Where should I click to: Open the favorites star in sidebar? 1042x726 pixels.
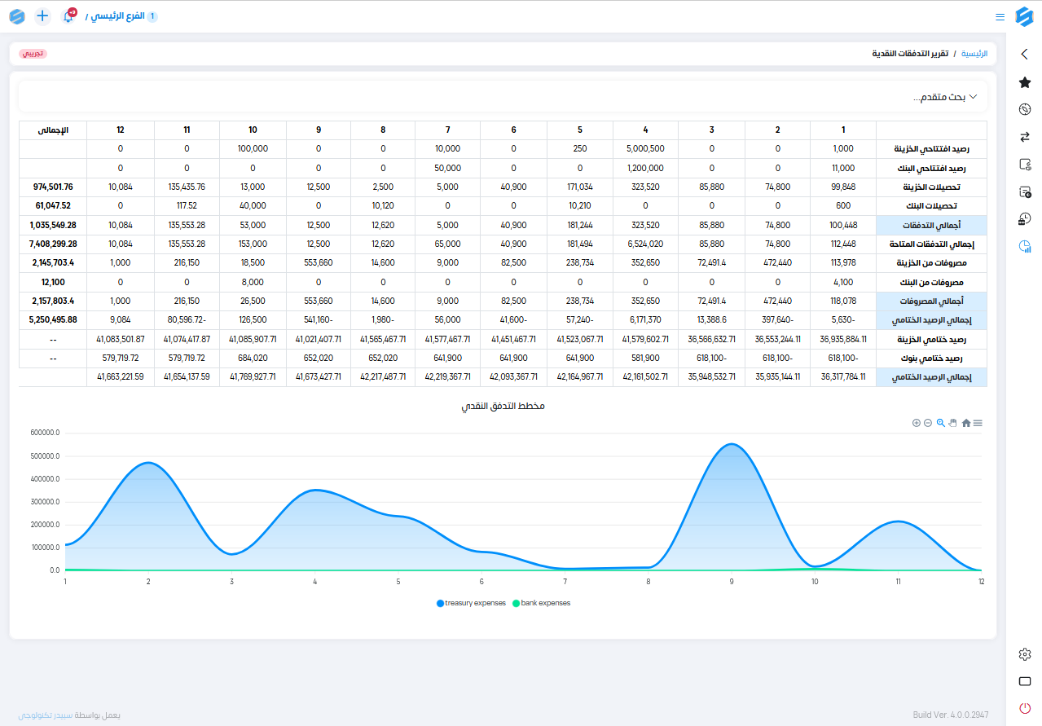[1025, 82]
